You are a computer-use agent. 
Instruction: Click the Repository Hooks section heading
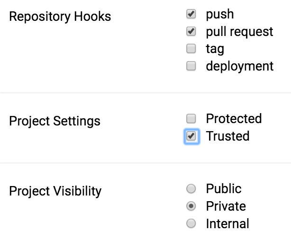tap(60, 16)
